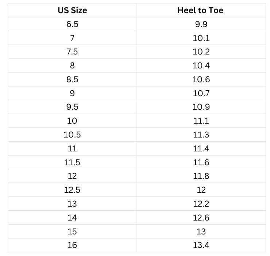The height and width of the screenshot is (256, 270).
Task: Select the 12.2 heel to toe cell
Action: pyautogui.click(x=201, y=204)
